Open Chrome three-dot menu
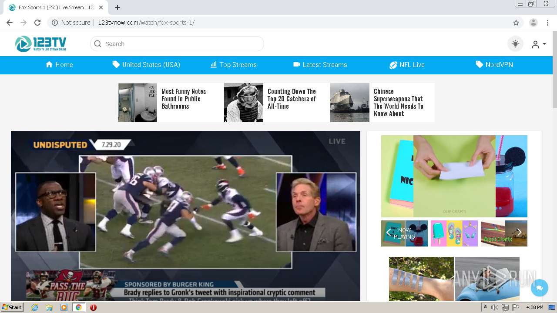The width and height of the screenshot is (557, 313). click(547, 23)
